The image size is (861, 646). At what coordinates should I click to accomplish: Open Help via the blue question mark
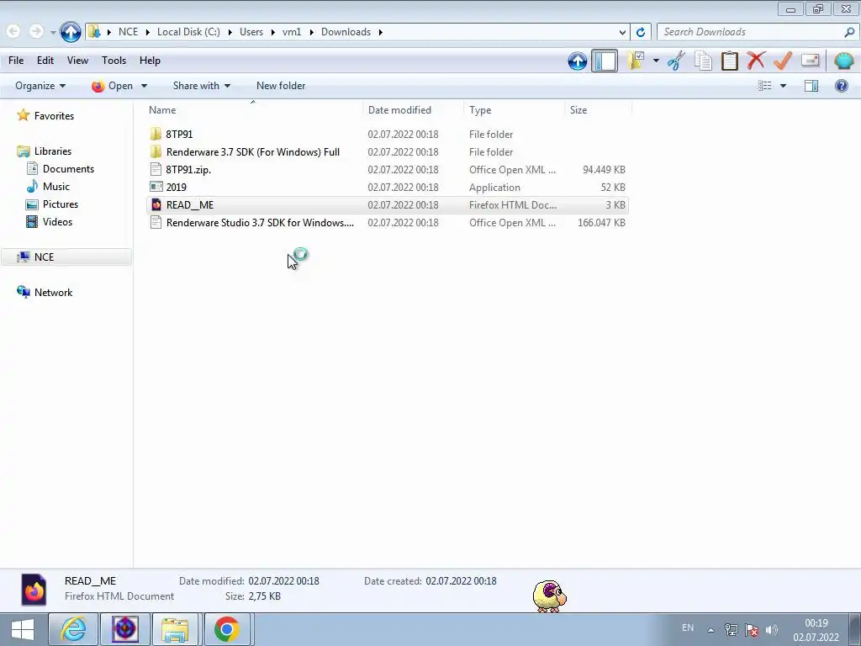pos(841,86)
